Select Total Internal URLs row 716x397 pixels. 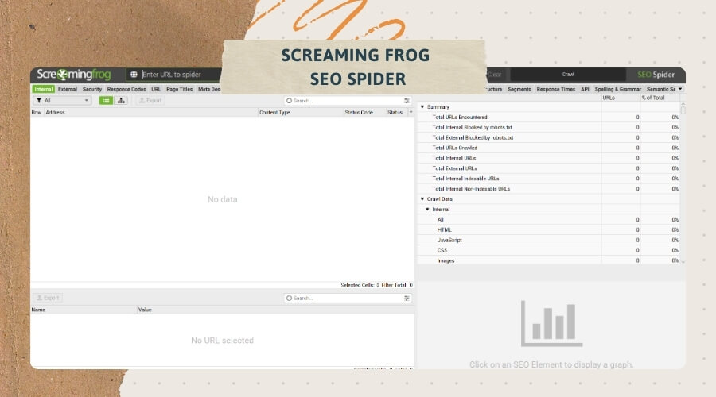click(x=549, y=158)
